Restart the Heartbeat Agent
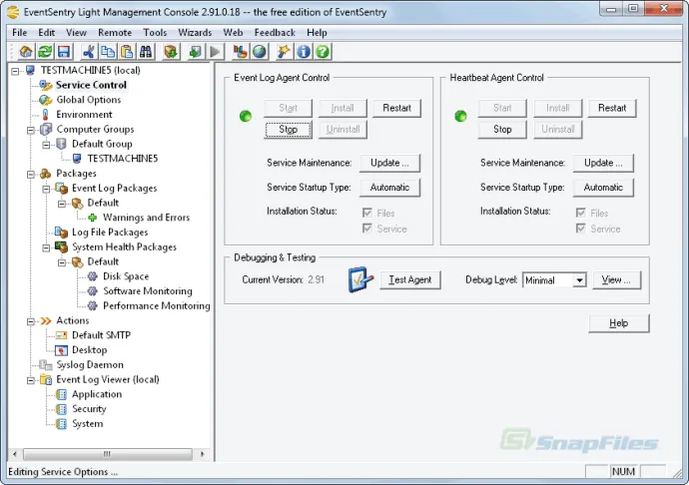The height and width of the screenshot is (485, 689). click(612, 108)
